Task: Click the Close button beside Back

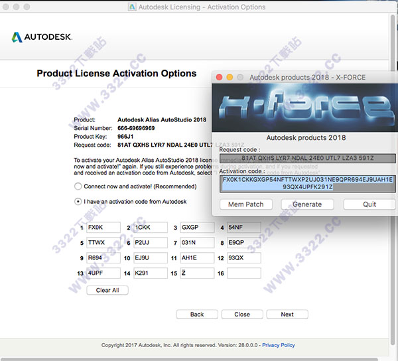Action: pyautogui.click(x=242, y=315)
